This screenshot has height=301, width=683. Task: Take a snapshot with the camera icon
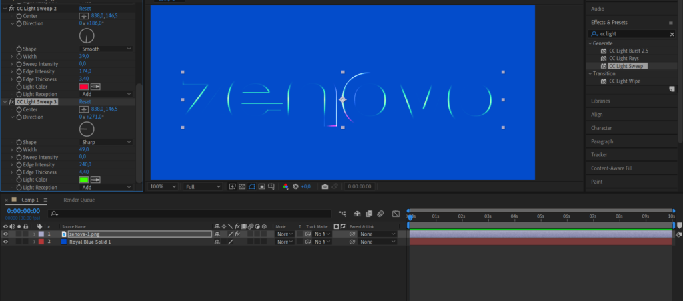pyautogui.click(x=325, y=186)
